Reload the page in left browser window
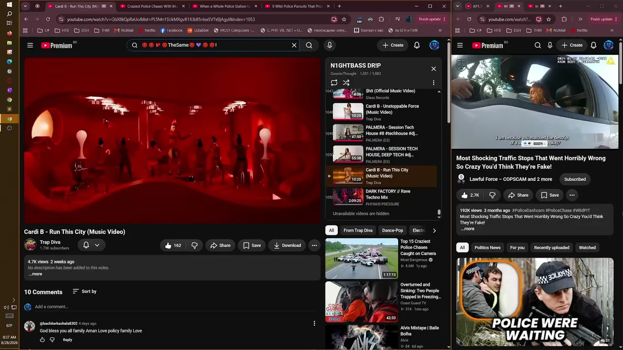623x350 pixels. [x=48, y=19]
